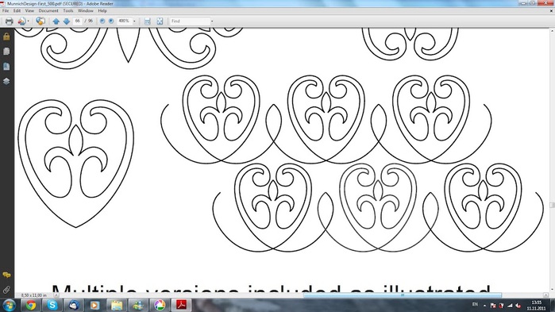The image size is (555, 312).
Task: Click the Print icon in toolbar
Action: (x=9, y=21)
